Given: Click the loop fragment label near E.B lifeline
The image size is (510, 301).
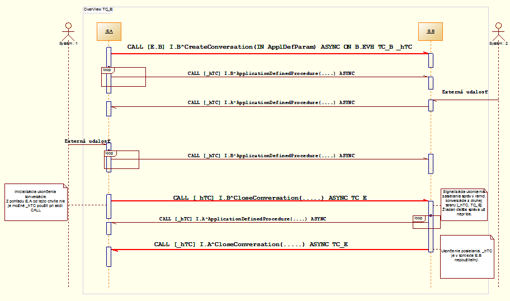Looking at the screenshot, I should point(418,218).
